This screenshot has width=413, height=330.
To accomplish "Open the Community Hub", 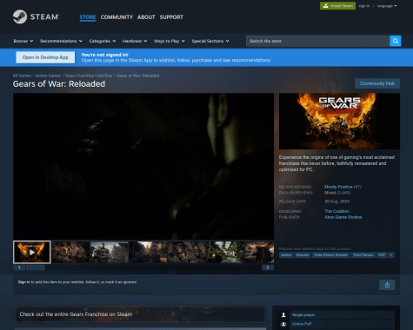I will click(x=377, y=83).
